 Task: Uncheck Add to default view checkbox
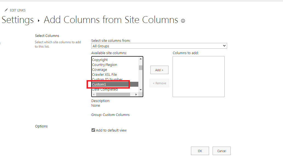pos(93,130)
